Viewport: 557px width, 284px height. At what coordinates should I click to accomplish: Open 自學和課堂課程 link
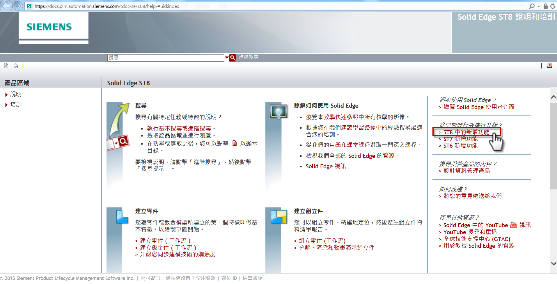[x=350, y=145]
